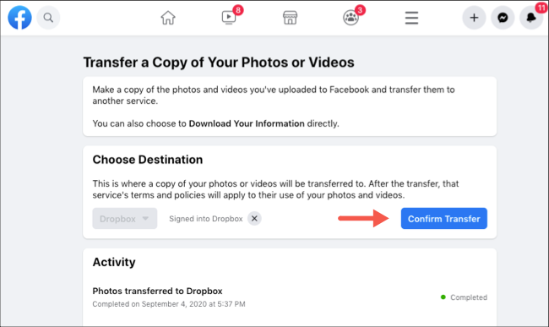Viewport: 549px width, 327px height.
Task: Open the Groups icon
Action: coord(351,18)
